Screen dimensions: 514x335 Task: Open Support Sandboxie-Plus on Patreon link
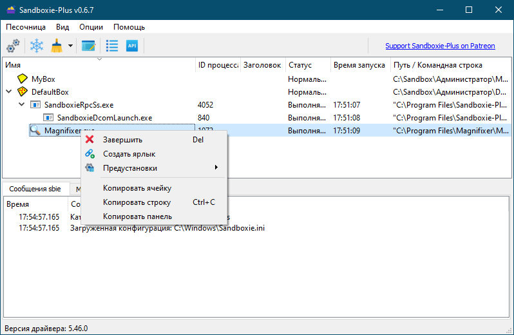pos(440,46)
